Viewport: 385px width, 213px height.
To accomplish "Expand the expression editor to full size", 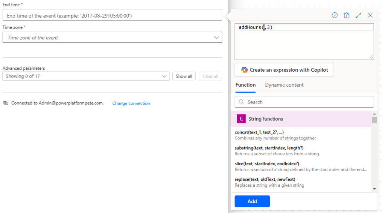I will tap(358, 15).
